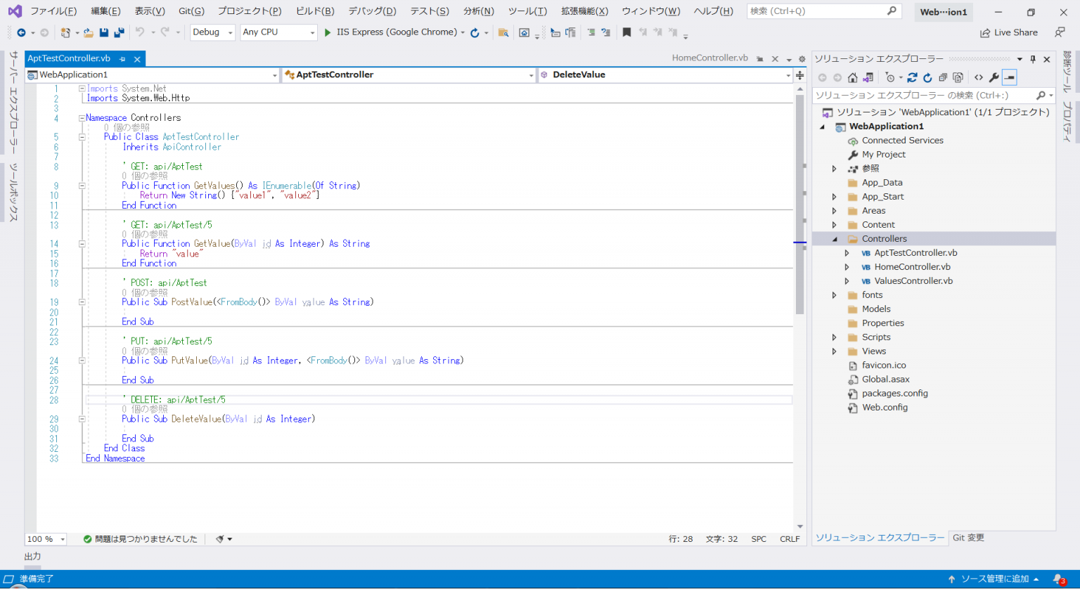
Task: Open the Properties wrench icon in Solution Explorer
Action: (x=994, y=78)
